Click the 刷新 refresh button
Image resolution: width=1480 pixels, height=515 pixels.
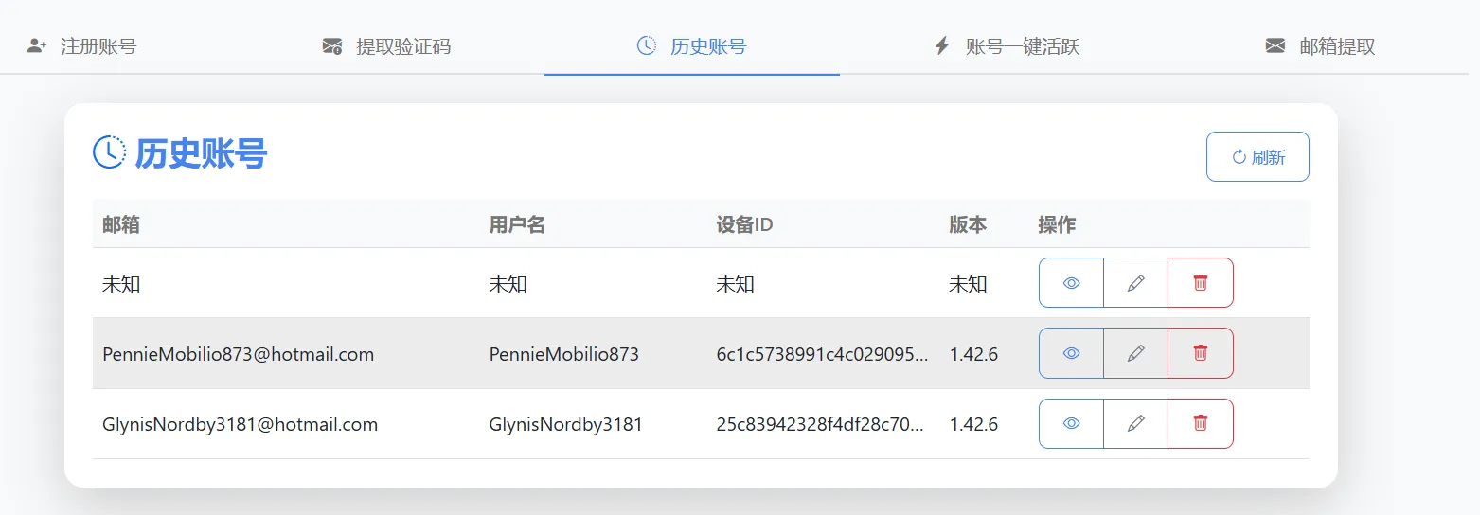click(x=1257, y=157)
